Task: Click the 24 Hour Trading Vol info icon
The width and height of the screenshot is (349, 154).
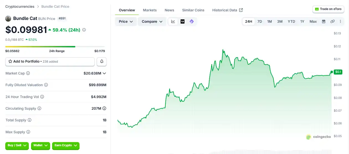Action: (x=42, y=97)
